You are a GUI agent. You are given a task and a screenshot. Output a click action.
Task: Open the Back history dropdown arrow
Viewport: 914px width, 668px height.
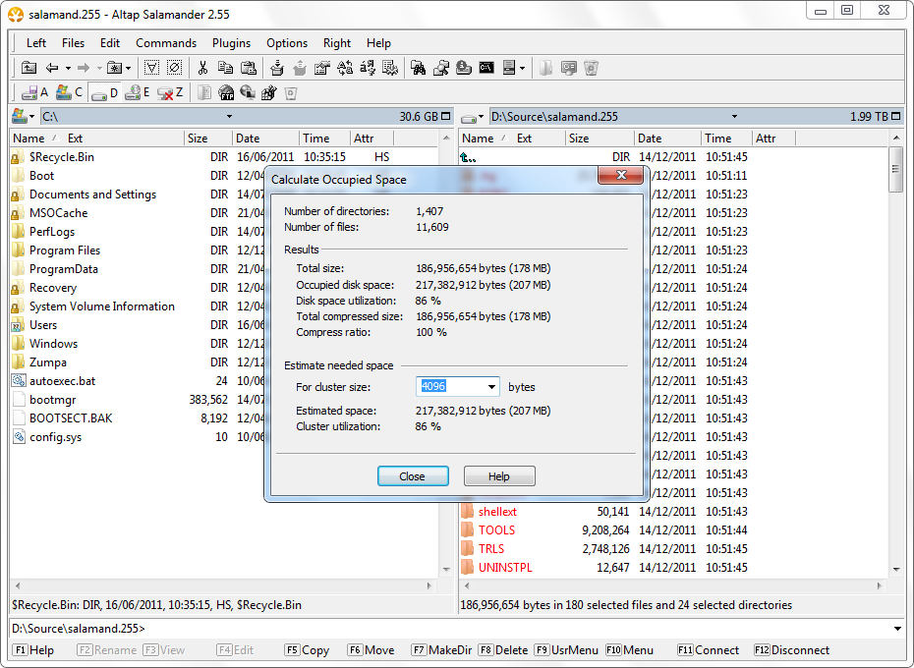[68, 68]
